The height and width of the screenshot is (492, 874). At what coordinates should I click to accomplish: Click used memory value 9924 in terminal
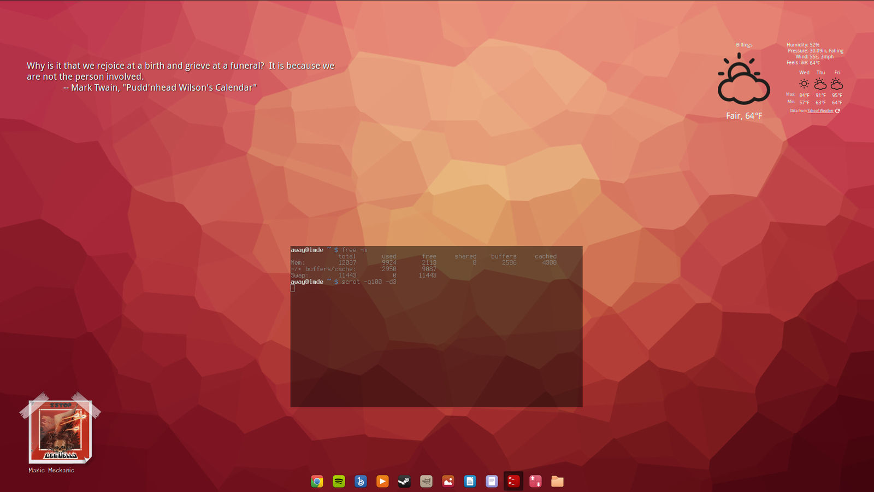coord(389,263)
